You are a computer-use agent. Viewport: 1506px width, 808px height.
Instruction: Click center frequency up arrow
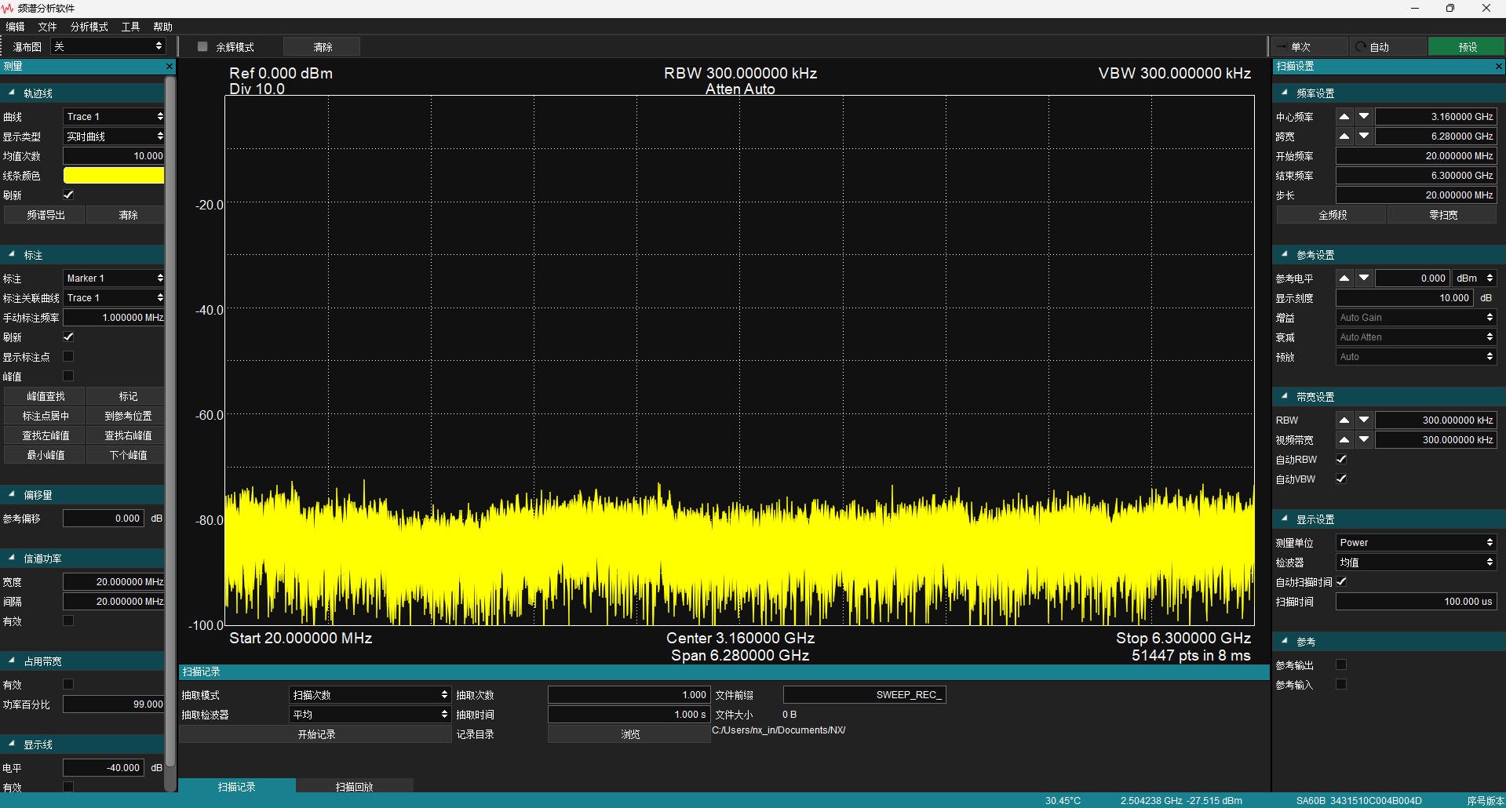[1344, 116]
